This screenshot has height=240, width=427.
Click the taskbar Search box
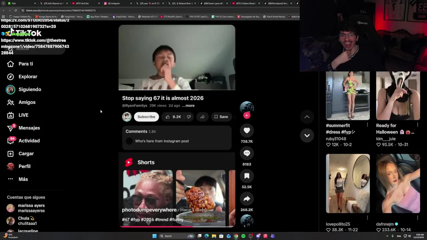pos(177,236)
